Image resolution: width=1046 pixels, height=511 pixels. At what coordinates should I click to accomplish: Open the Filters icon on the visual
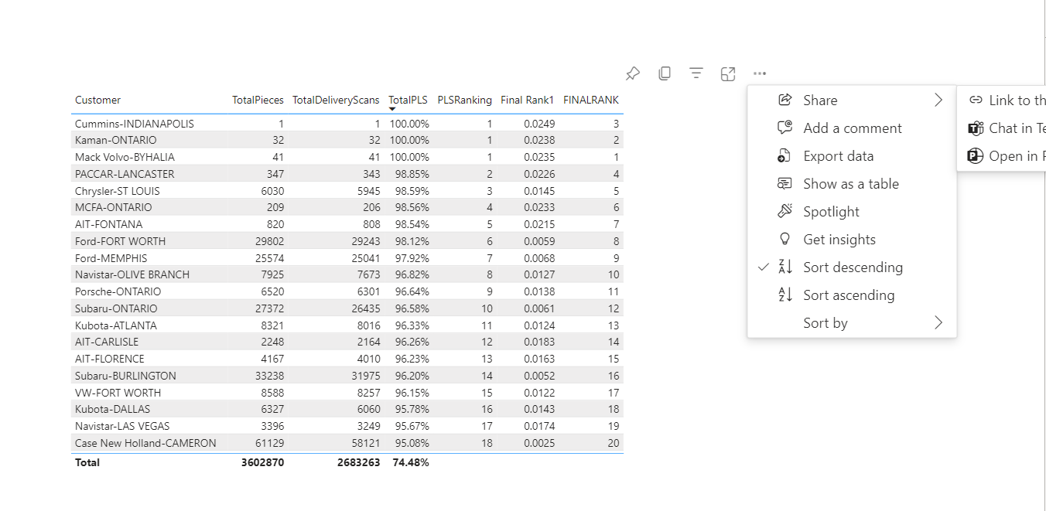[696, 73]
